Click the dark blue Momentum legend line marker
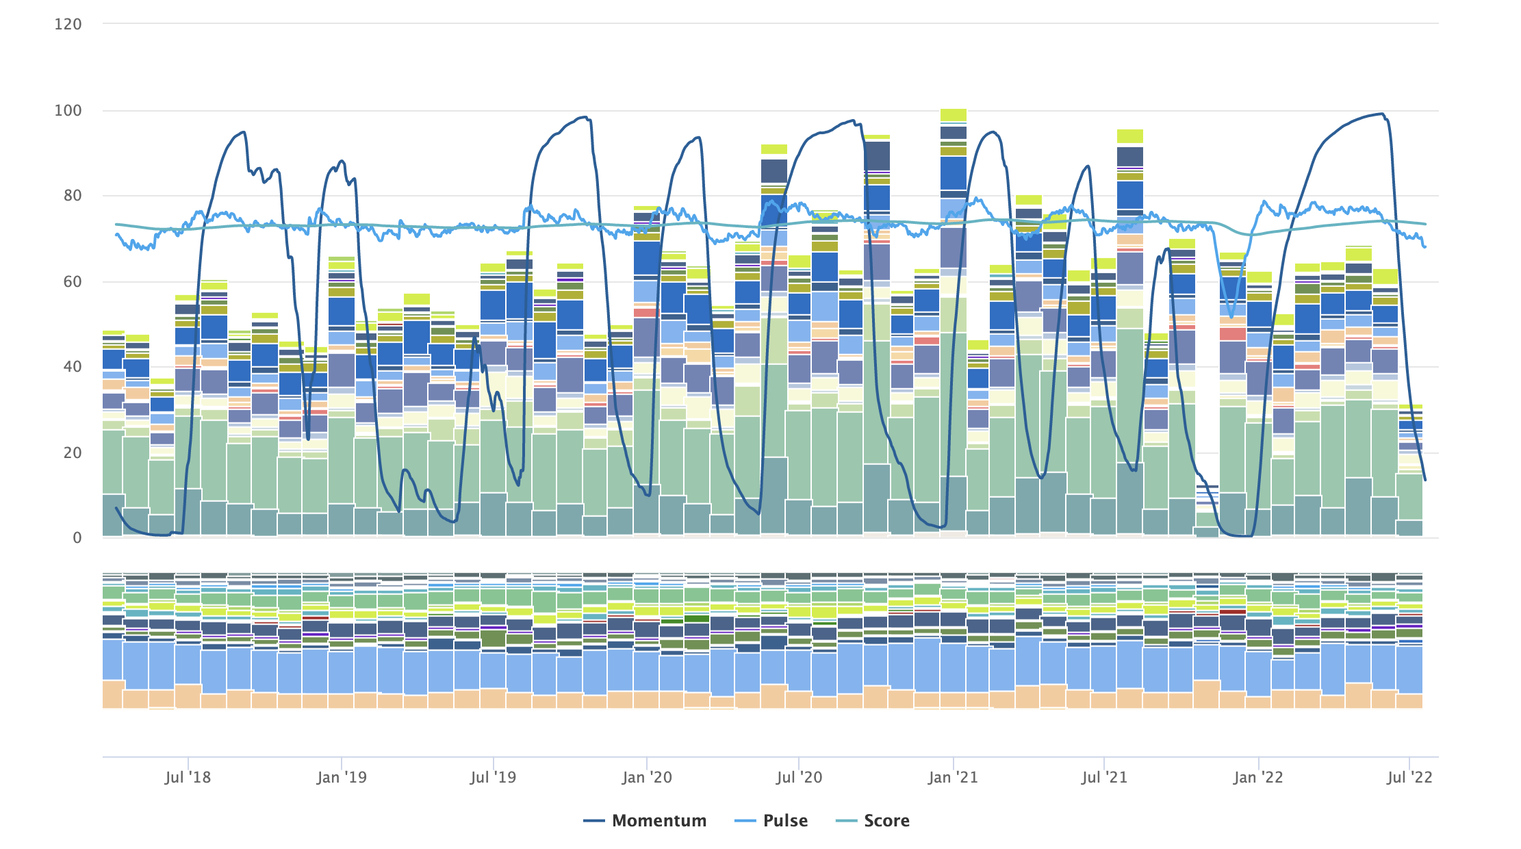 click(x=594, y=820)
